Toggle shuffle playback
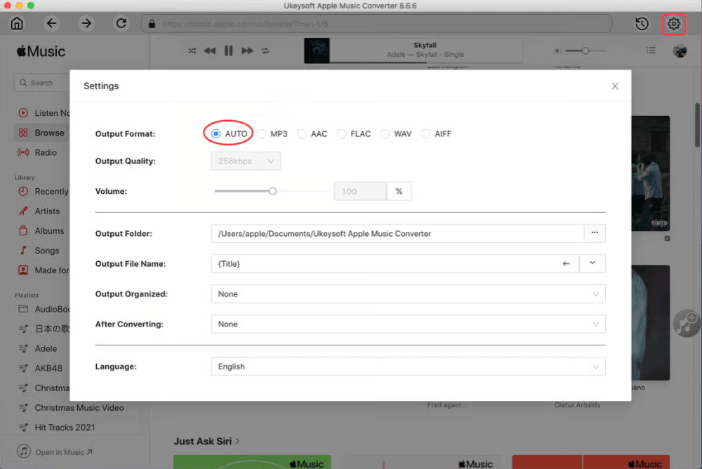The height and width of the screenshot is (469, 702). (192, 51)
